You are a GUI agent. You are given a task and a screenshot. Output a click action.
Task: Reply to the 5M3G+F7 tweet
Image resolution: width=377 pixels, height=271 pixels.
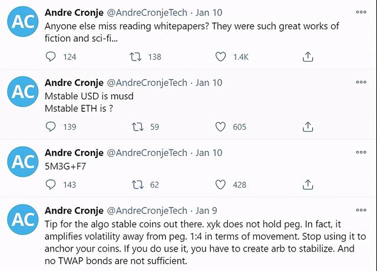(x=51, y=185)
